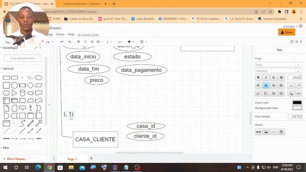This screenshot has width=306, height=172.
Task: Click the horizontal canvas scrollbar
Action: point(149,153)
